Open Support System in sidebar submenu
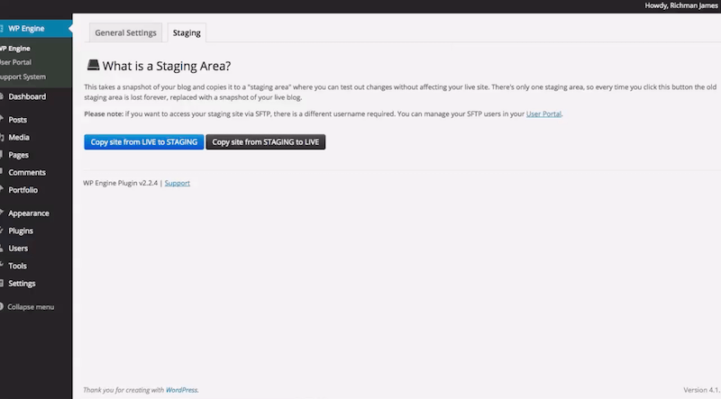This screenshot has width=721, height=399. pos(23,77)
